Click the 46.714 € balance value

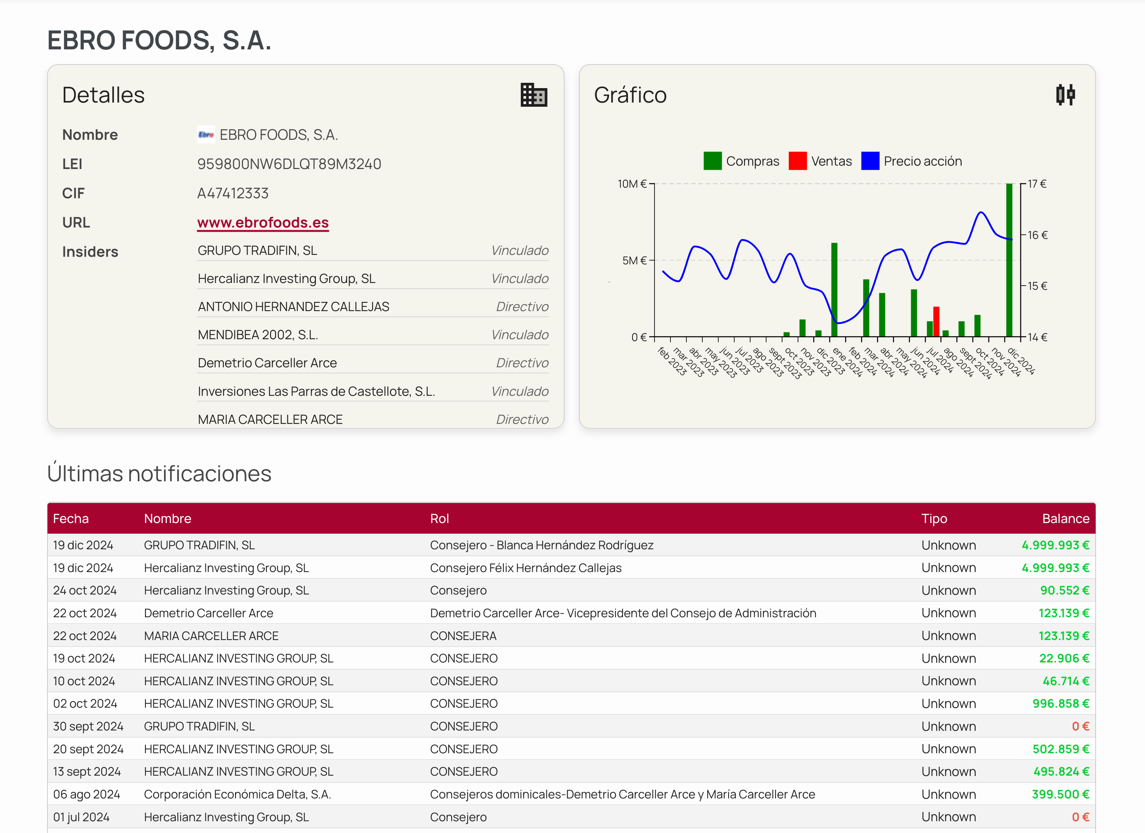1066,681
